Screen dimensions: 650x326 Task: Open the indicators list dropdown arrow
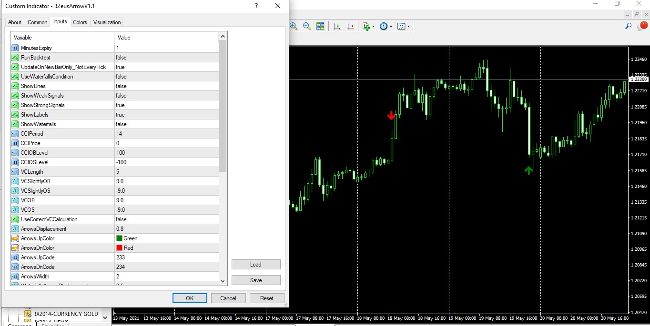click(x=373, y=27)
